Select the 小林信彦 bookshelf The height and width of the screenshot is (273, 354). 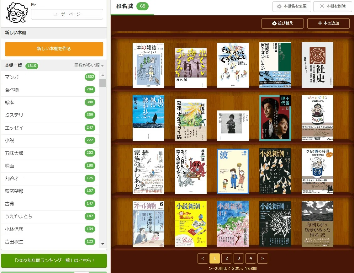50,229
